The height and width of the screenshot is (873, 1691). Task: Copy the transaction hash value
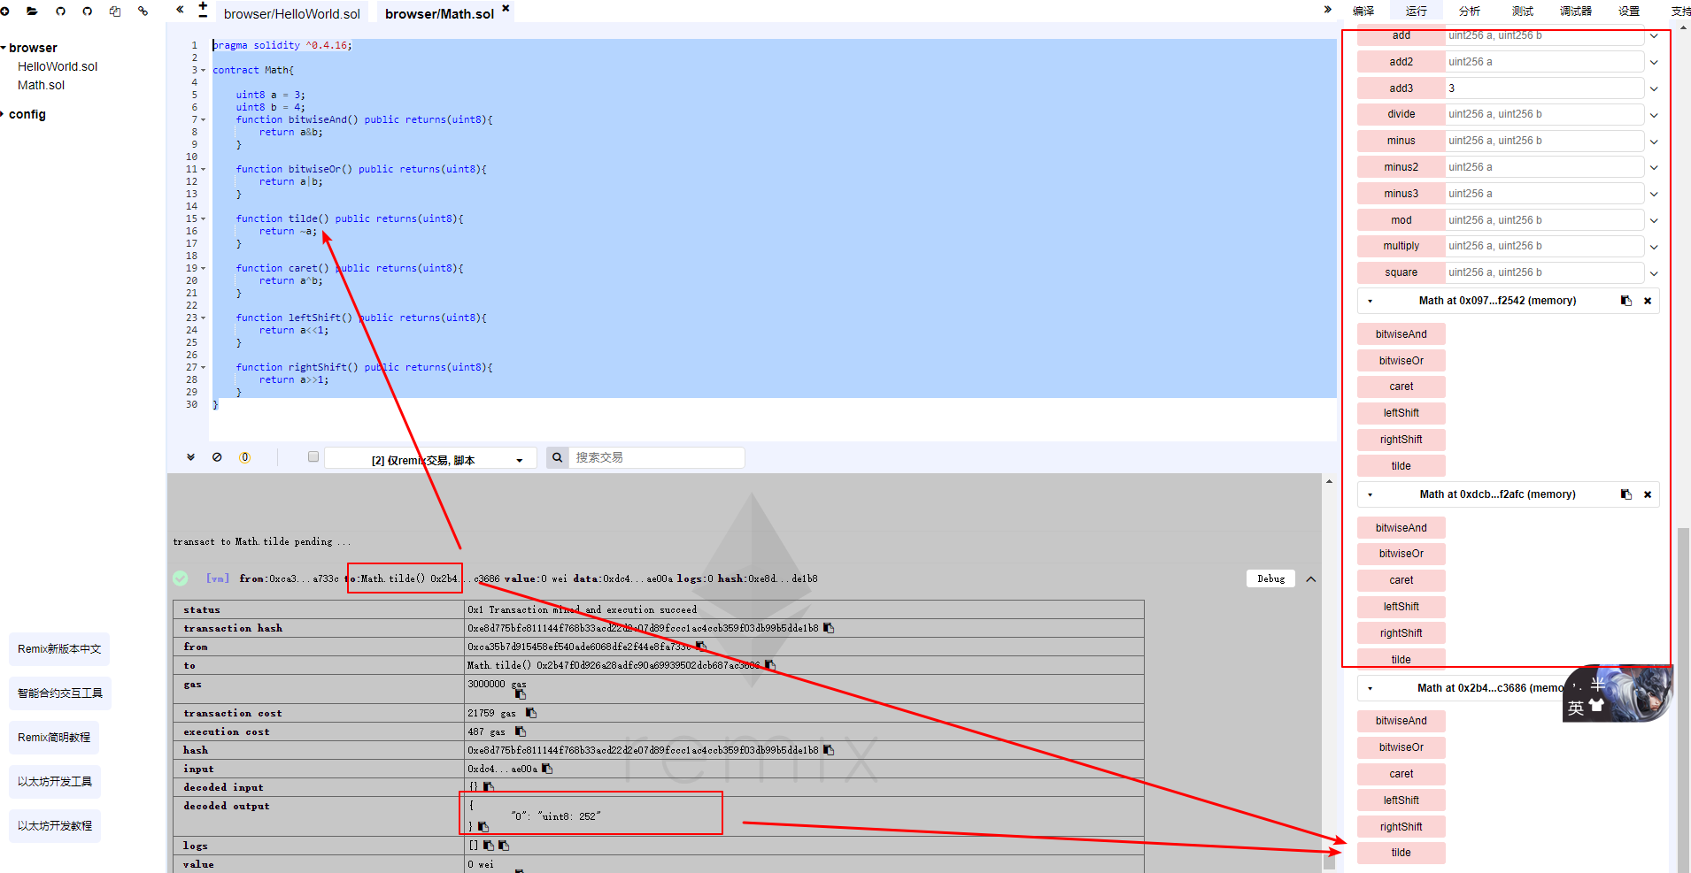click(829, 628)
